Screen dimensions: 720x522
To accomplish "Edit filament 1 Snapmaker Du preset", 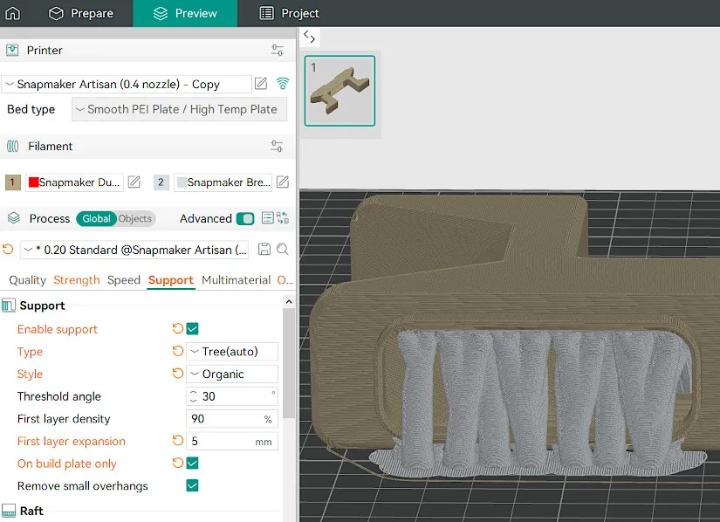I will tap(134, 182).
